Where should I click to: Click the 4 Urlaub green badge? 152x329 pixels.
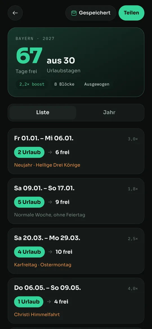pyautogui.click(x=29, y=252)
